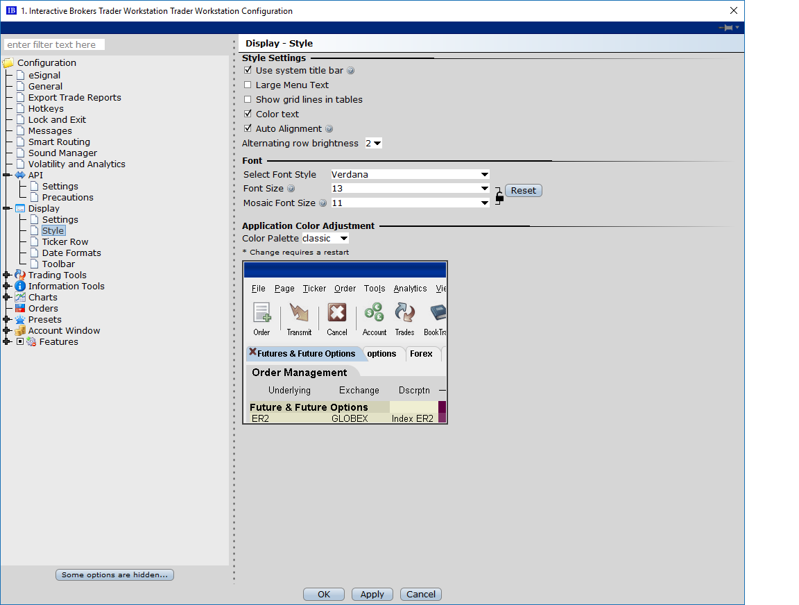Expand the Trading Tools node

click(7, 275)
